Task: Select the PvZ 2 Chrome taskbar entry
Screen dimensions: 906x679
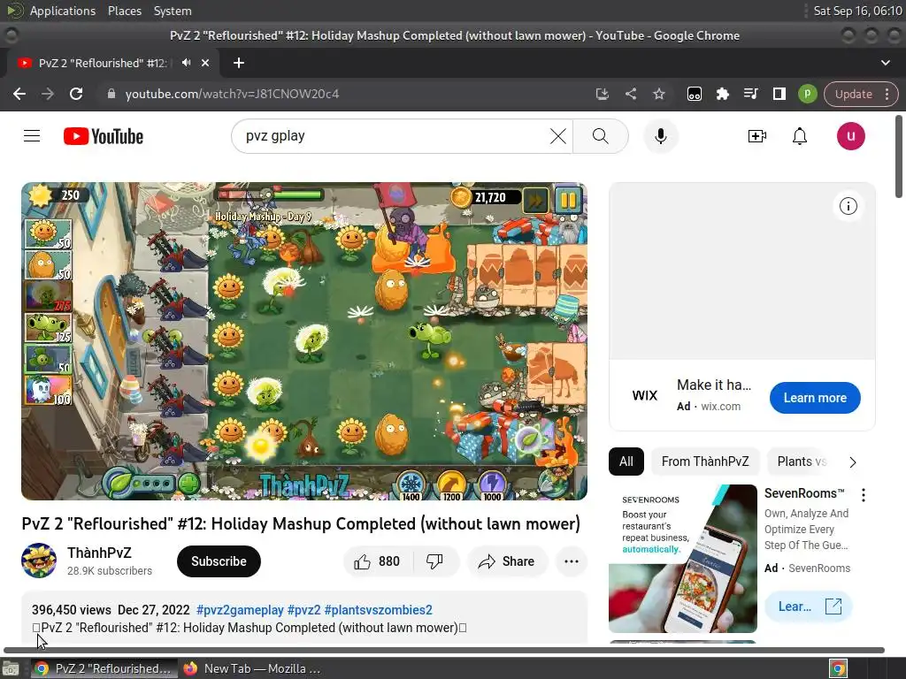Action: [x=104, y=668]
